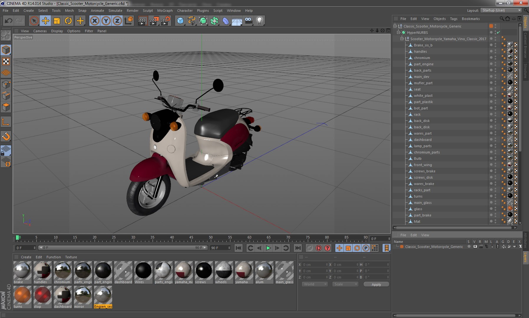Play the animation forward
This screenshot has height=318, width=529.
coord(268,248)
